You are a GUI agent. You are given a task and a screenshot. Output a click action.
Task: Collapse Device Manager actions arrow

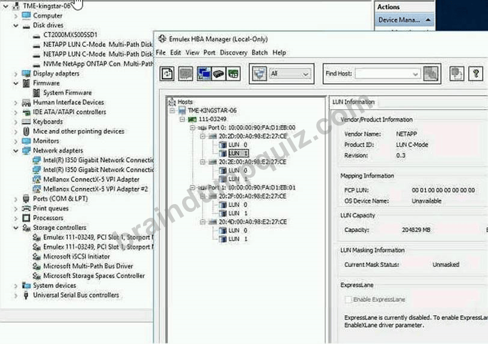(x=429, y=20)
